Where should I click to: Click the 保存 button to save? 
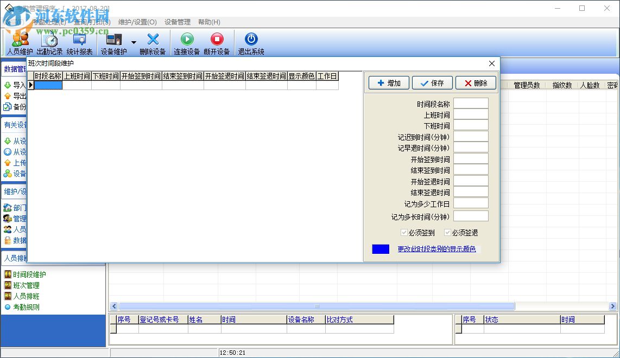pyautogui.click(x=433, y=83)
